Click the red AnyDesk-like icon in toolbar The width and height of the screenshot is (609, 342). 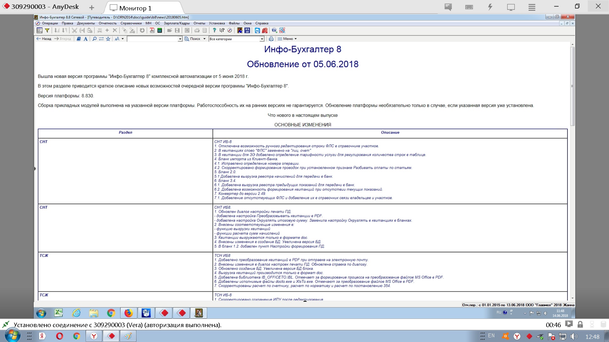coord(265,30)
